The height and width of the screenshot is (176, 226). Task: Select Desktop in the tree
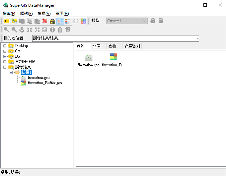(x=21, y=46)
